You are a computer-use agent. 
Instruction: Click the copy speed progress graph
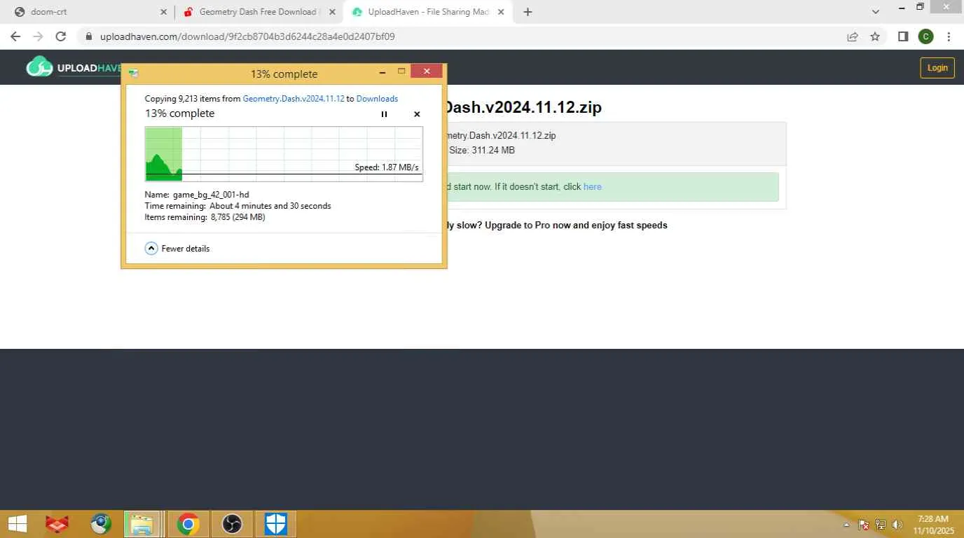pyautogui.click(x=284, y=154)
